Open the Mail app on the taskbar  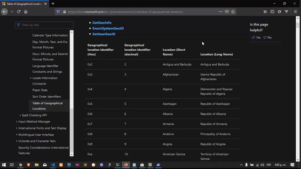45,165
